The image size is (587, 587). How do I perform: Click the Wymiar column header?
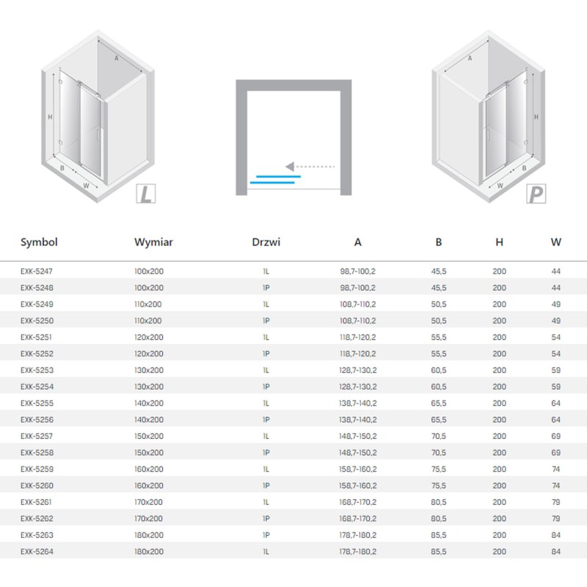[153, 242]
